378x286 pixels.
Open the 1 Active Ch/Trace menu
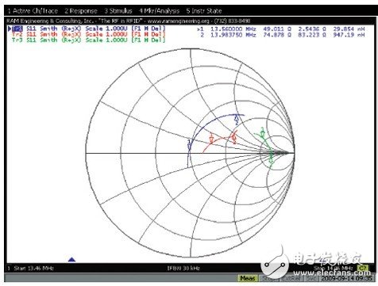pyautogui.click(x=33, y=11)
